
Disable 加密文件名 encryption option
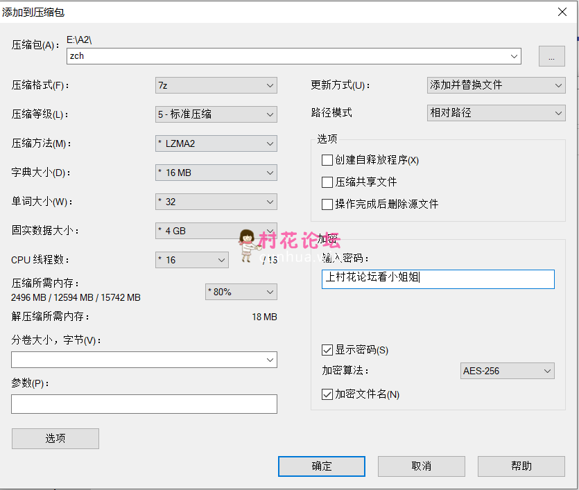pyautogui.click(x=327, y=394)
